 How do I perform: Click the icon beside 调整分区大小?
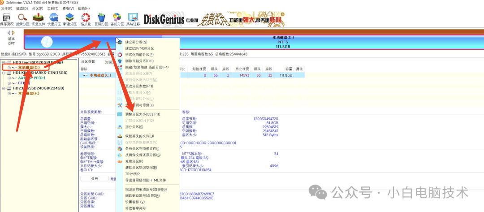[120, 114]
